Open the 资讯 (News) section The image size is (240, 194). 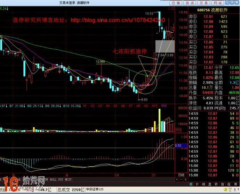tap(190, 3)
